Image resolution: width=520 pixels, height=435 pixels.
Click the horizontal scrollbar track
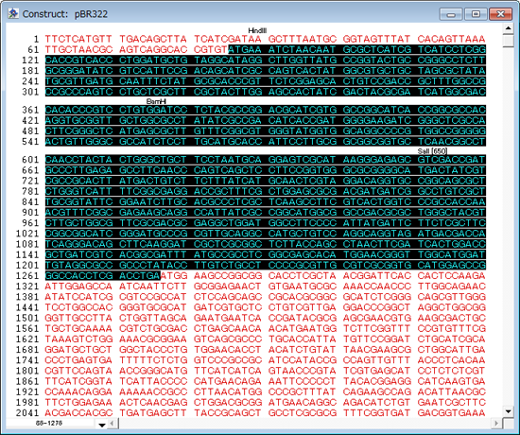point(304,424)
